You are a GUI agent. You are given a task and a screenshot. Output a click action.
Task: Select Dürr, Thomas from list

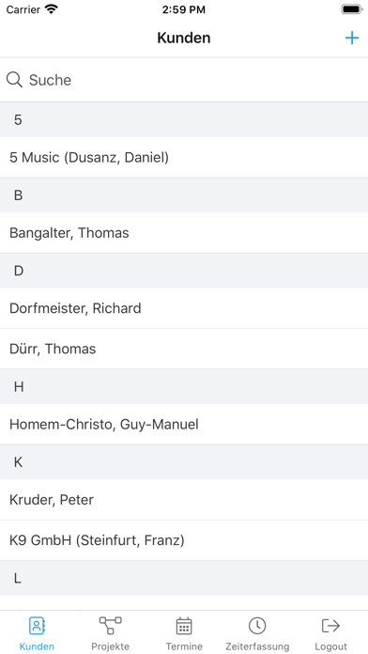(184, 349)
